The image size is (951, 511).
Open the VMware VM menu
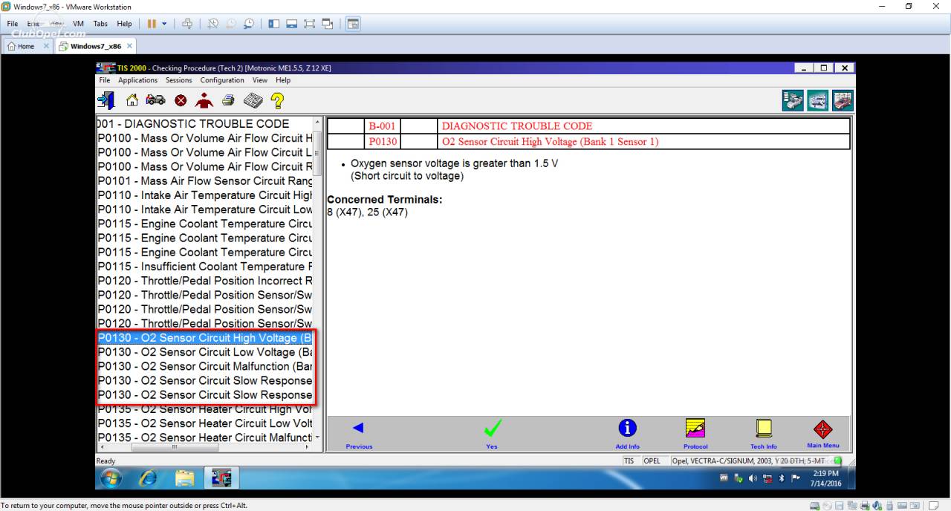click(78, 24)
